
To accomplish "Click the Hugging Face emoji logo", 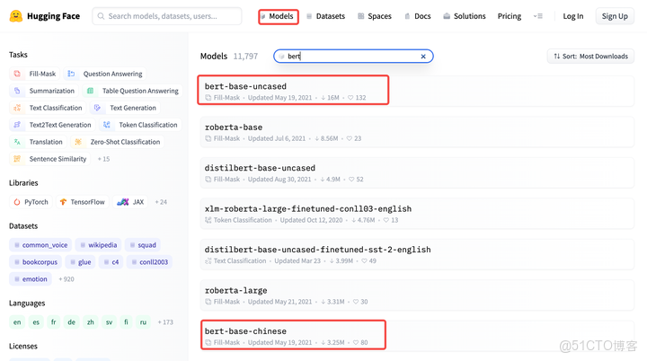I will click(x=15, y=16).
